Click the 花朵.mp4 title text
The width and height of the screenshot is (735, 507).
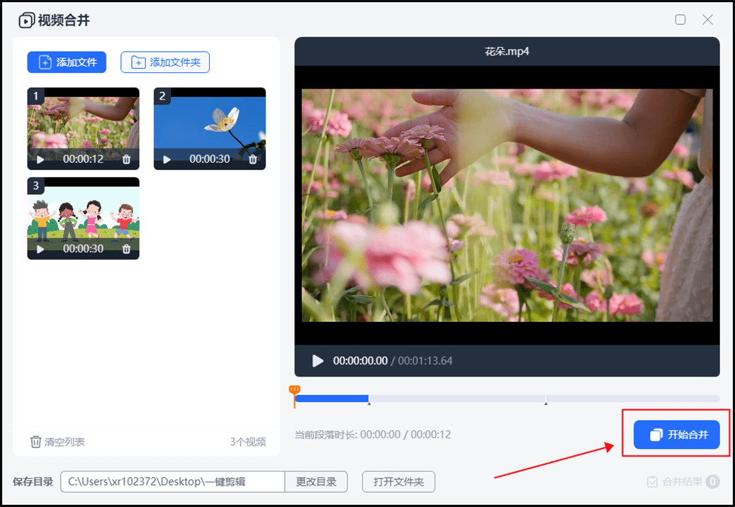[x=507, y=51]
